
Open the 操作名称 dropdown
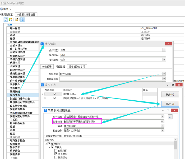164,60
